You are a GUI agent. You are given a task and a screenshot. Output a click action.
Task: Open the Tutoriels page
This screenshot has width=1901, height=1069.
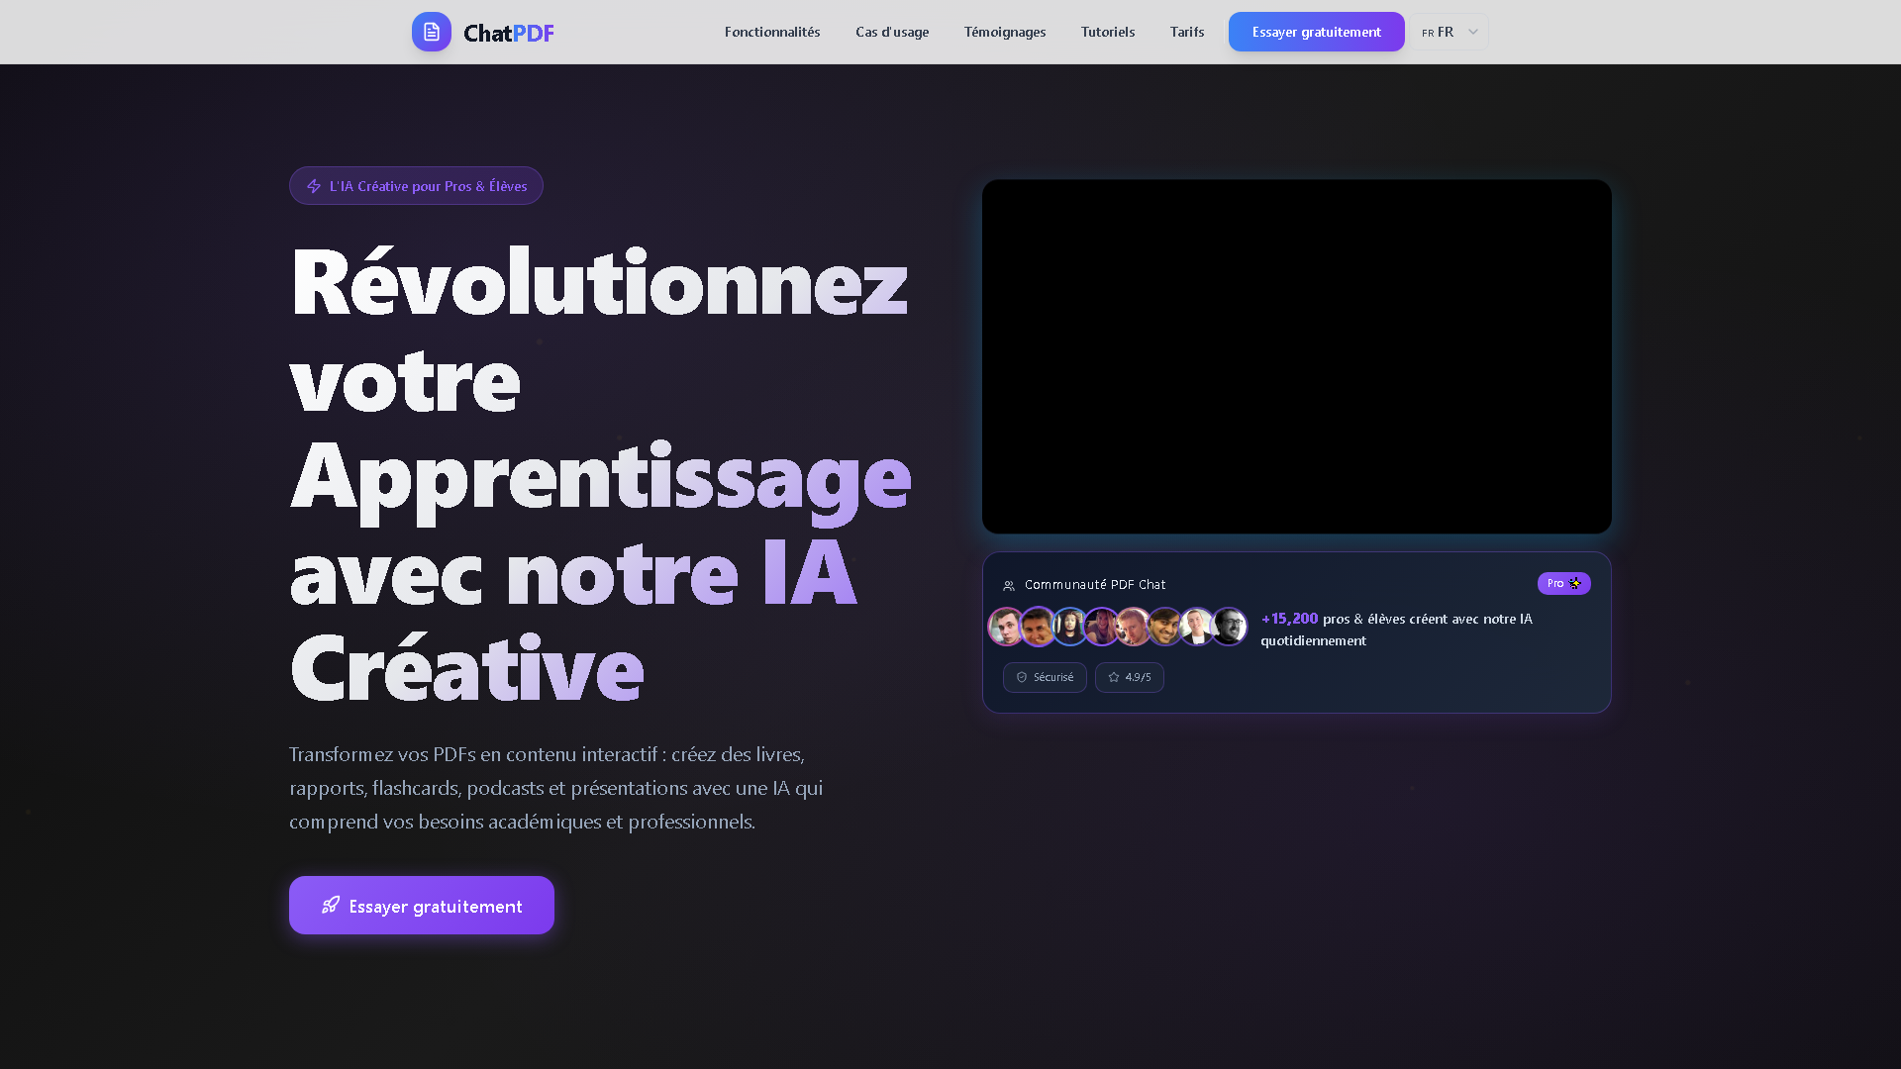pyautogui.click(x=1108, y=32)
